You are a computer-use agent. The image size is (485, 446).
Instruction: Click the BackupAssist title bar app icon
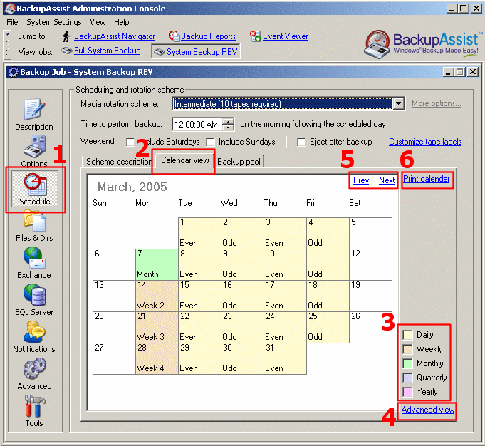click(x=9, y=9)
